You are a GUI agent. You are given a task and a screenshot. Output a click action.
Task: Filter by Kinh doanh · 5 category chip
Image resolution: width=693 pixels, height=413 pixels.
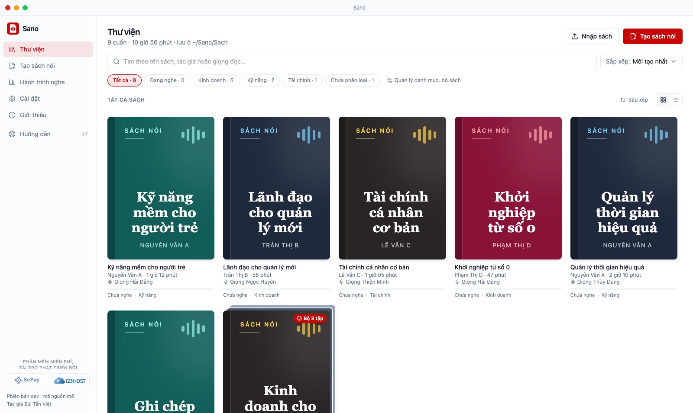[216, 80]
